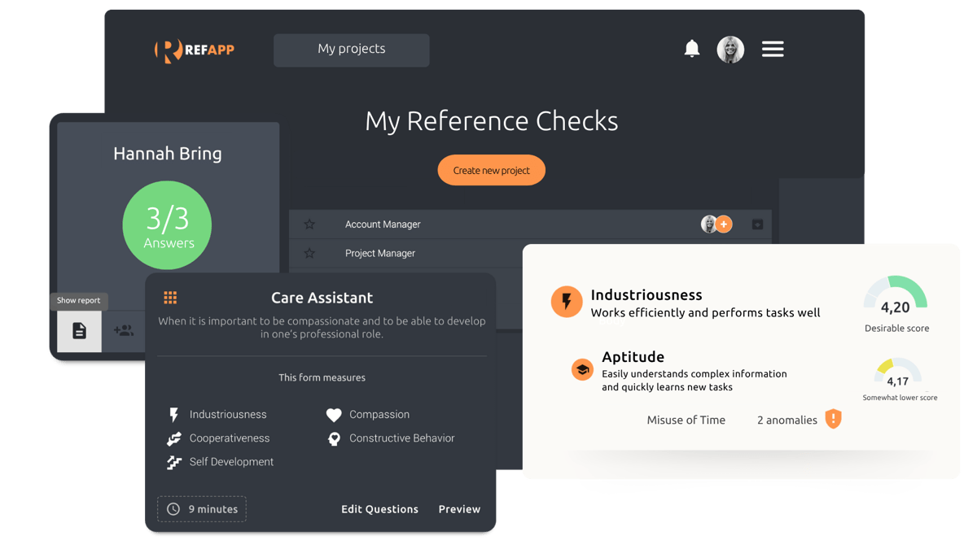Switch to the My projects tab
This screenshot has height=549, width=977.
click(x=351, y=50)
